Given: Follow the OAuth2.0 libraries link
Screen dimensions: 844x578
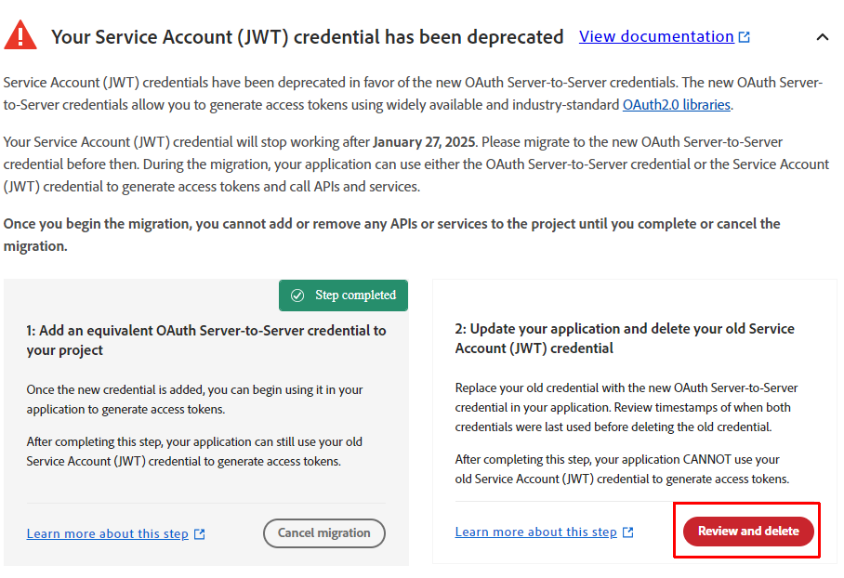Looking at the screenshot, I should [x=676, y=105].
